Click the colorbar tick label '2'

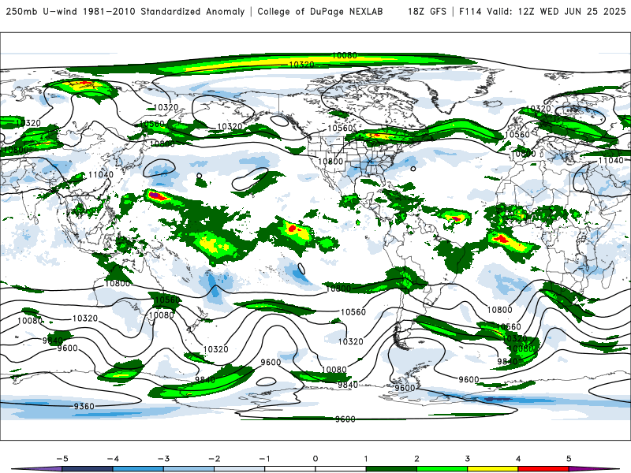[x=416, y=459]
